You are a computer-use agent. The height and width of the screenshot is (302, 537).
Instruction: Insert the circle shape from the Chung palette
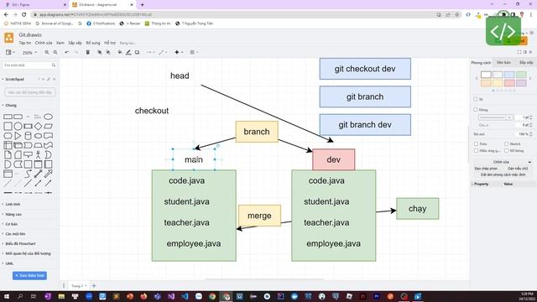(x=18, y=126)
